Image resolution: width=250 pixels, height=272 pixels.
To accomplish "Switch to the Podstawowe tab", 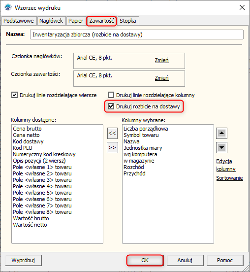I will click(19, 21).
